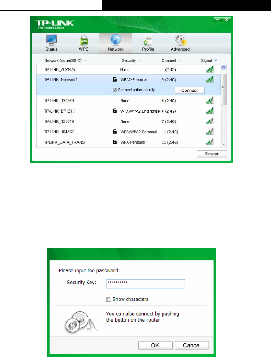Focus the Security Key input field
Screen dimensions: 271x357
pyautogui.click(x=146, y=284)
